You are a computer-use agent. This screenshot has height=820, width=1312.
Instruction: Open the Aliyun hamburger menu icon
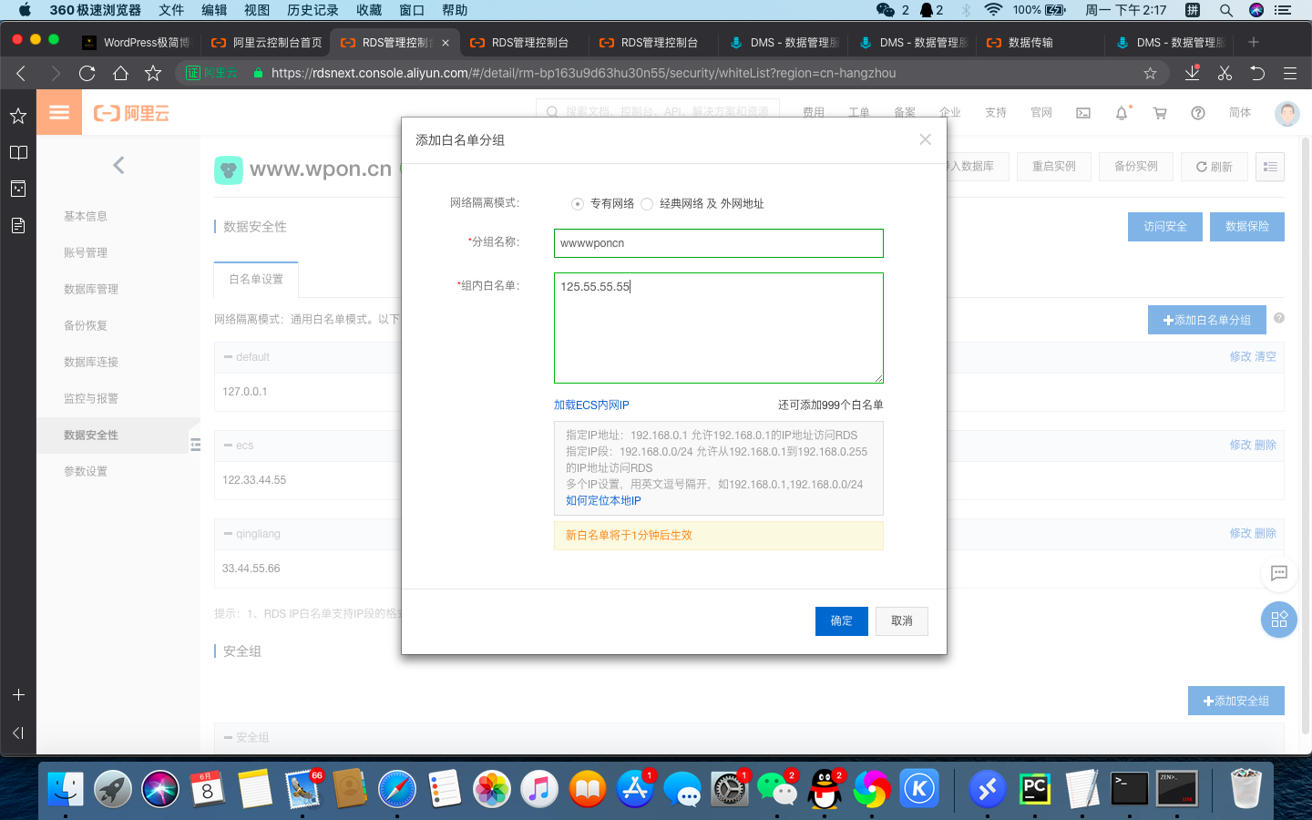(59, 113)
